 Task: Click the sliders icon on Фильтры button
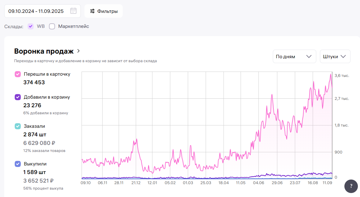click(92, 11)
